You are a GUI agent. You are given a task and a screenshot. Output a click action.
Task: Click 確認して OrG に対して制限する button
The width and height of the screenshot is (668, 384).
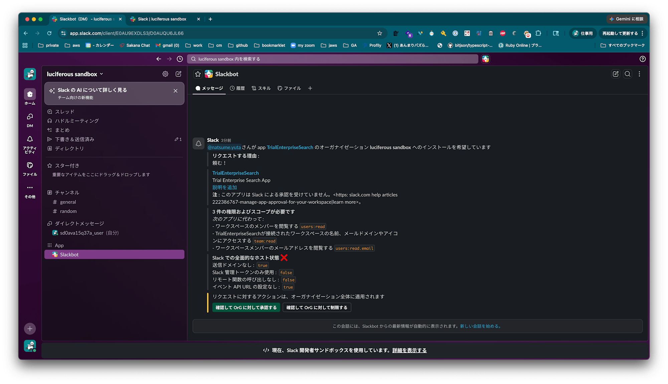[317, 307]
